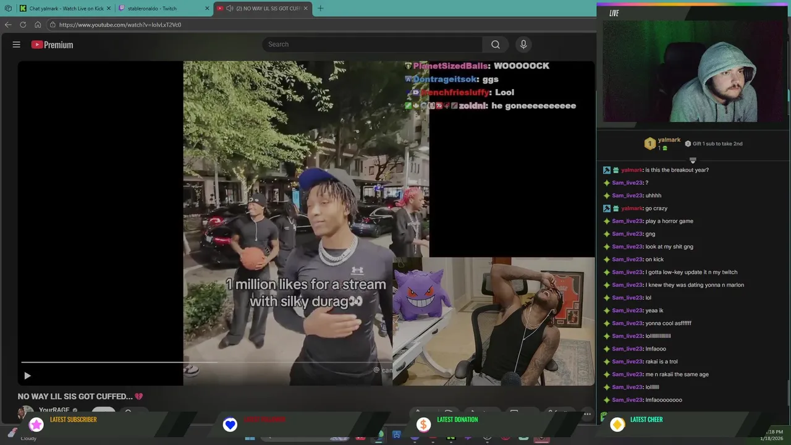The width and height of the screenshot is (791, 445).
Task: Click the video title NO WAY LIL SIS GOT CUFFED
Action: [x=80, y=396]
